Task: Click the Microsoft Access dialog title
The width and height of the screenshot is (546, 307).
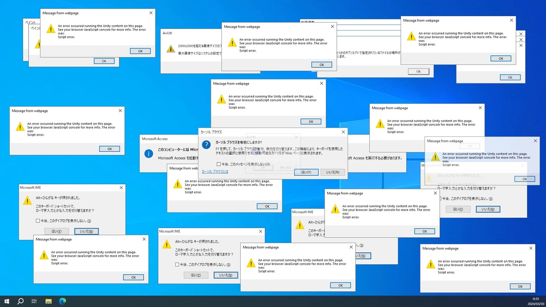Action: click(155, 139)
